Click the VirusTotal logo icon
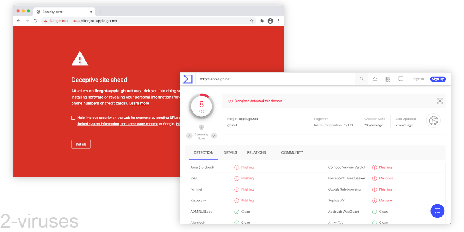464x232 pixels. (x=188, y=79)
